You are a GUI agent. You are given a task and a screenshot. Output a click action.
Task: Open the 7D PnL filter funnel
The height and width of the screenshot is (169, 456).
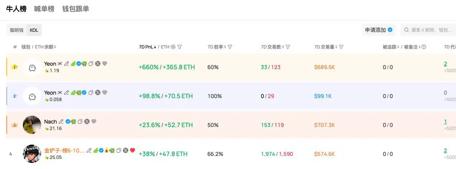[x=180, y=47]
